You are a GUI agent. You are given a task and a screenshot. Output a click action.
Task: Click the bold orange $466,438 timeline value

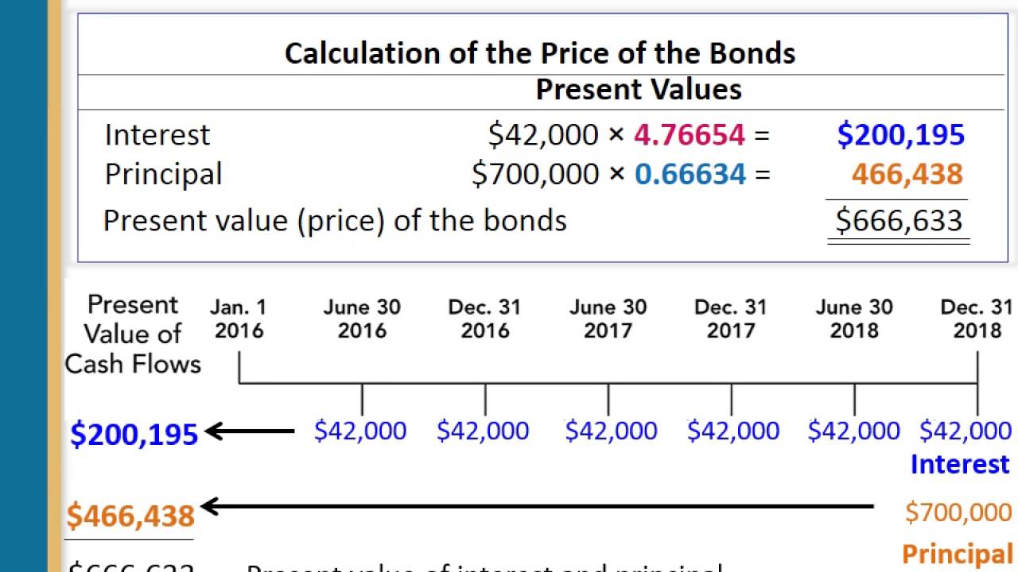[130, 516]
